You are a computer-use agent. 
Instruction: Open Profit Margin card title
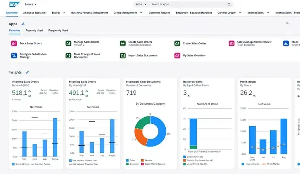tap(248, 82)
